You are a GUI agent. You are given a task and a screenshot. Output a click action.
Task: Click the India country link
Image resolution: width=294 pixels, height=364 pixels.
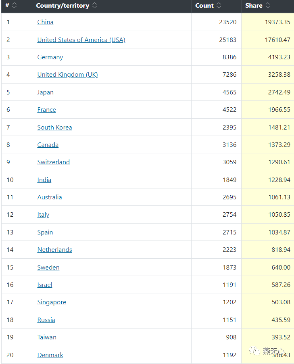tap(44, 180)
